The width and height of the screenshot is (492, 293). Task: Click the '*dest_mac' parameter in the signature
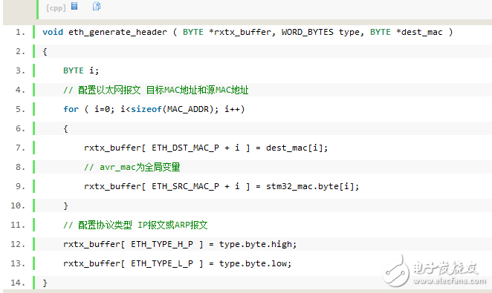pos(419,32)
